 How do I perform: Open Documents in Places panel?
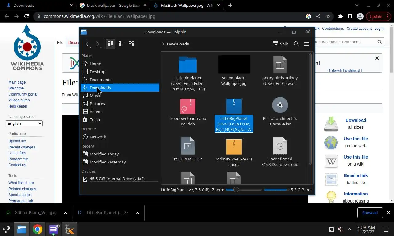tap(120, 80)
